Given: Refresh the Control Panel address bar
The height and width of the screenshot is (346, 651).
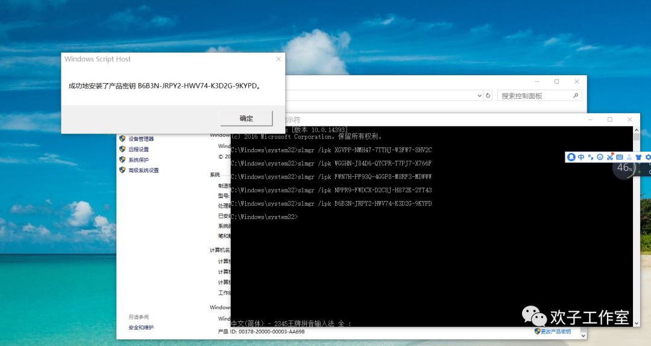Looking at the screenshot, I should coord(488,96).
